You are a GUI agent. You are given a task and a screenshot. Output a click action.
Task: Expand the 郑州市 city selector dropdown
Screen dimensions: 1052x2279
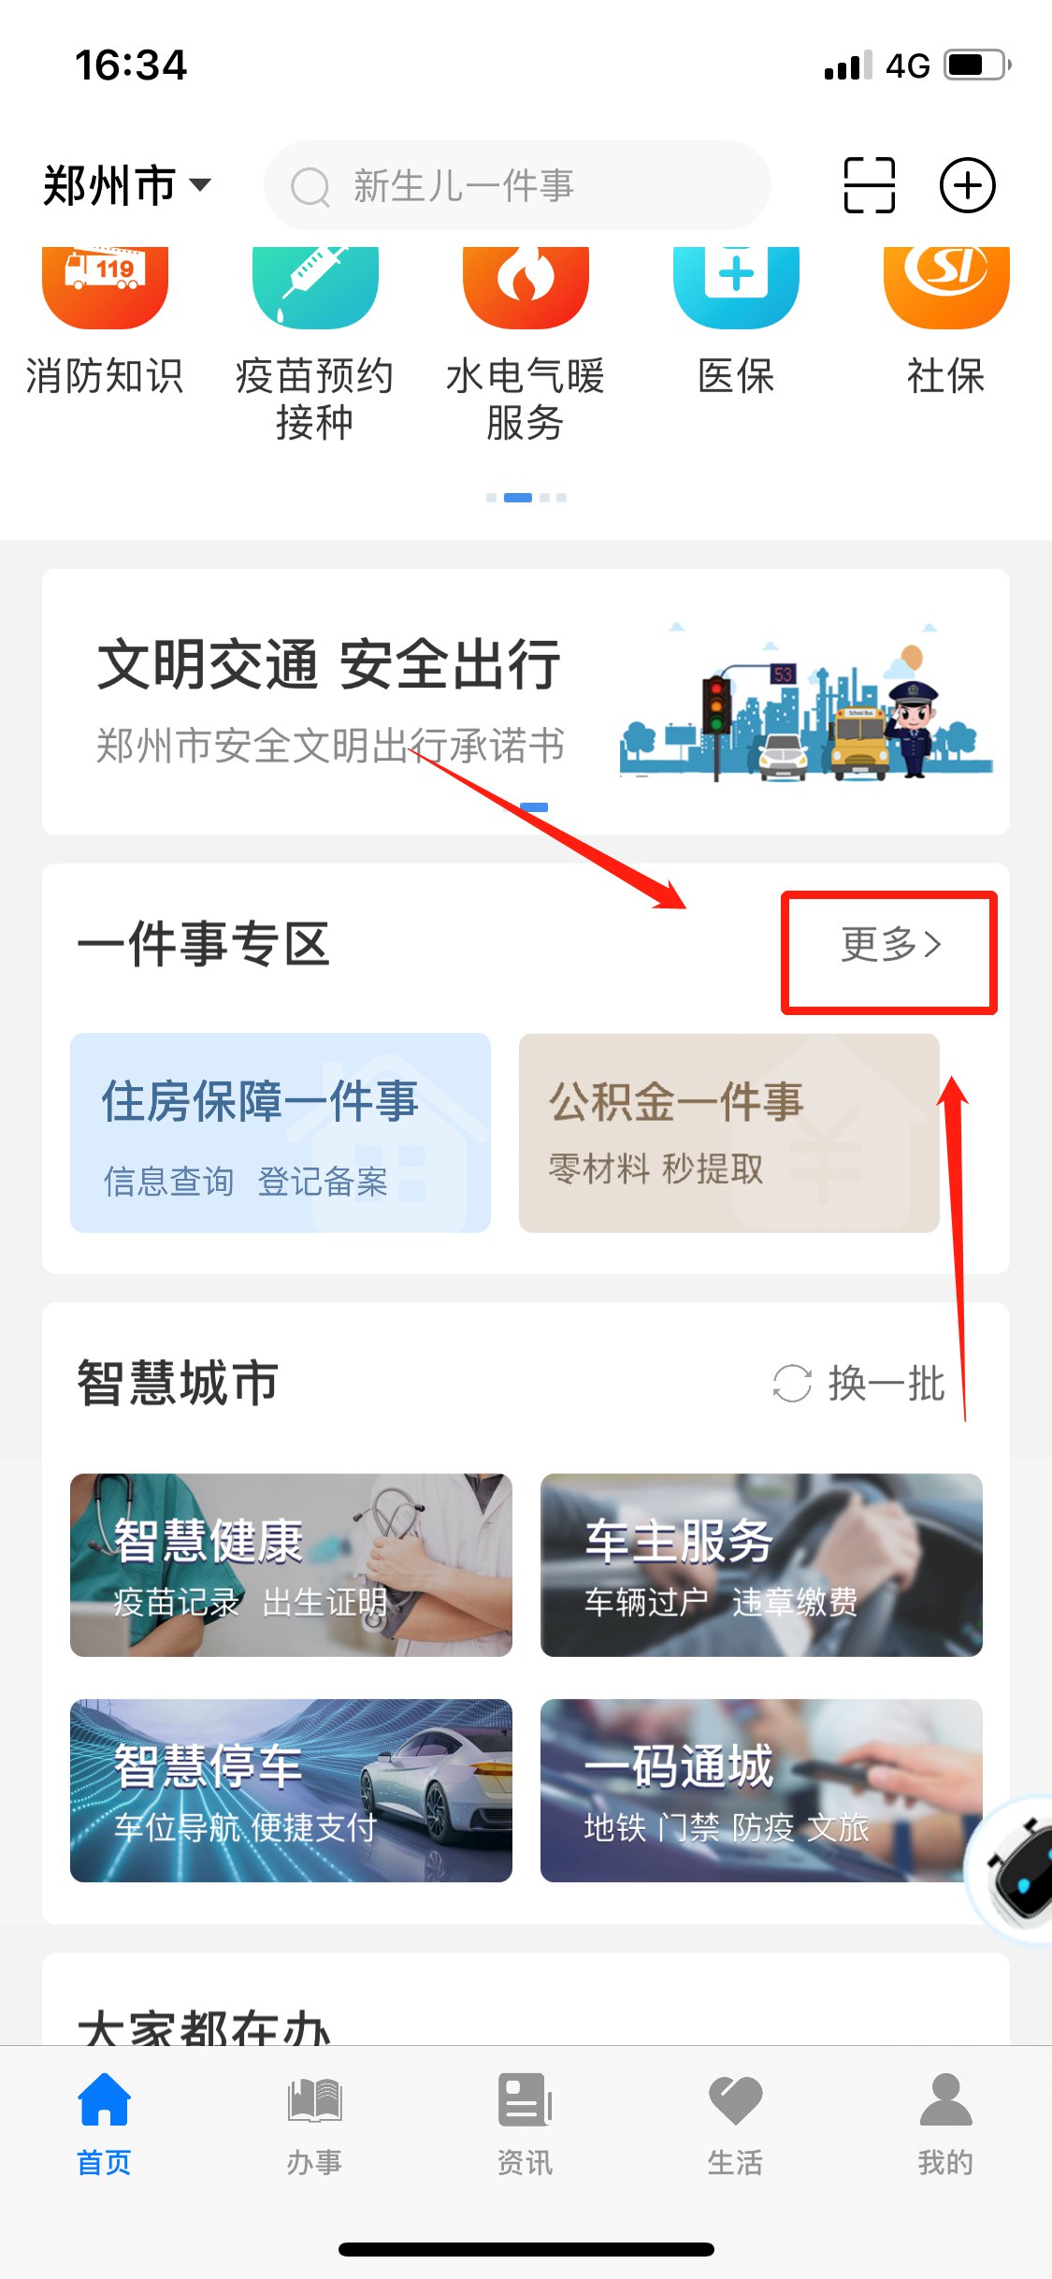tap(127, 185)
